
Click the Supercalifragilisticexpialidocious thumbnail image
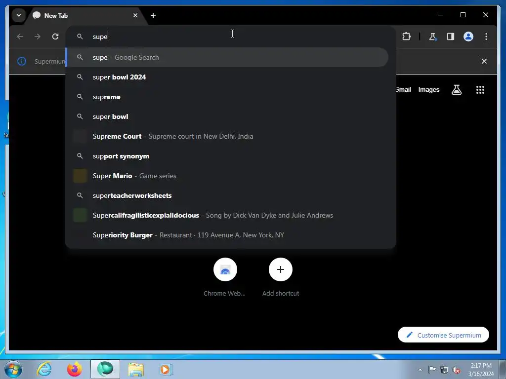[x=80, y=215]
